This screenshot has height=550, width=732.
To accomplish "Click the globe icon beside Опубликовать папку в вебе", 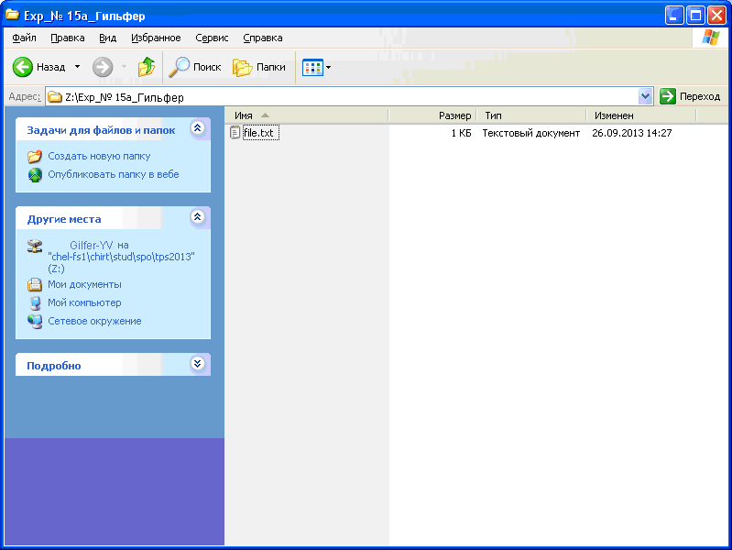I will [x=35, y=175].
